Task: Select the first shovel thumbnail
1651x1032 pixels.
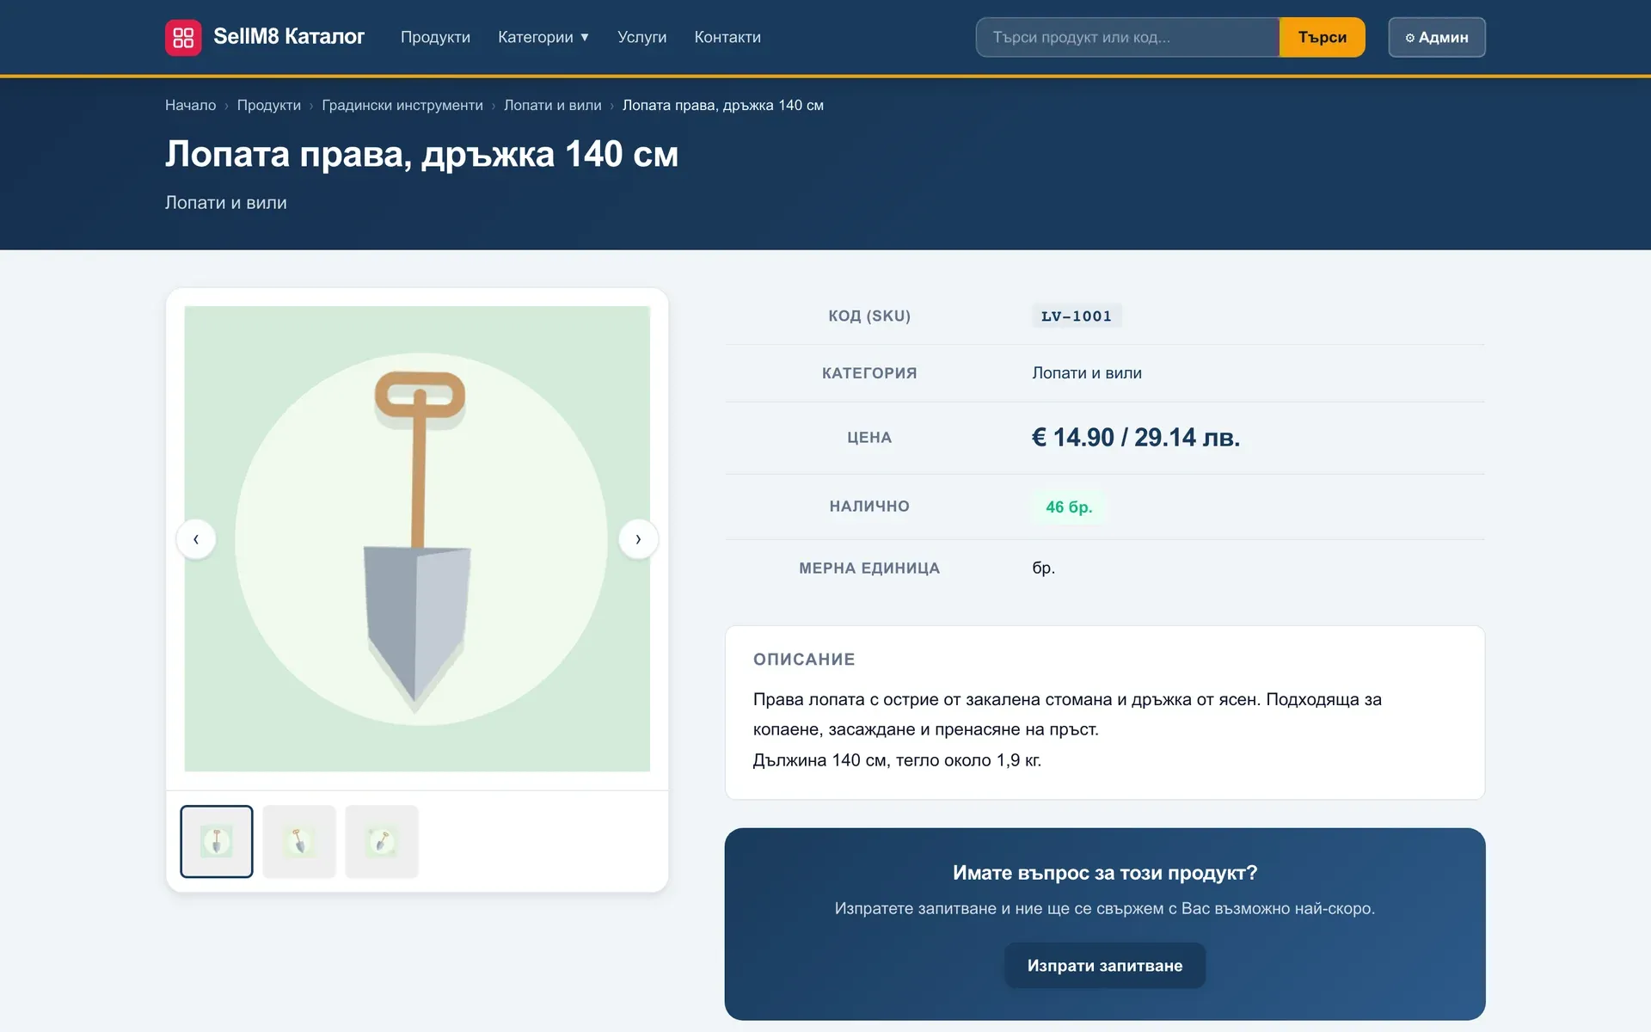Action: [x=217, y=841]
